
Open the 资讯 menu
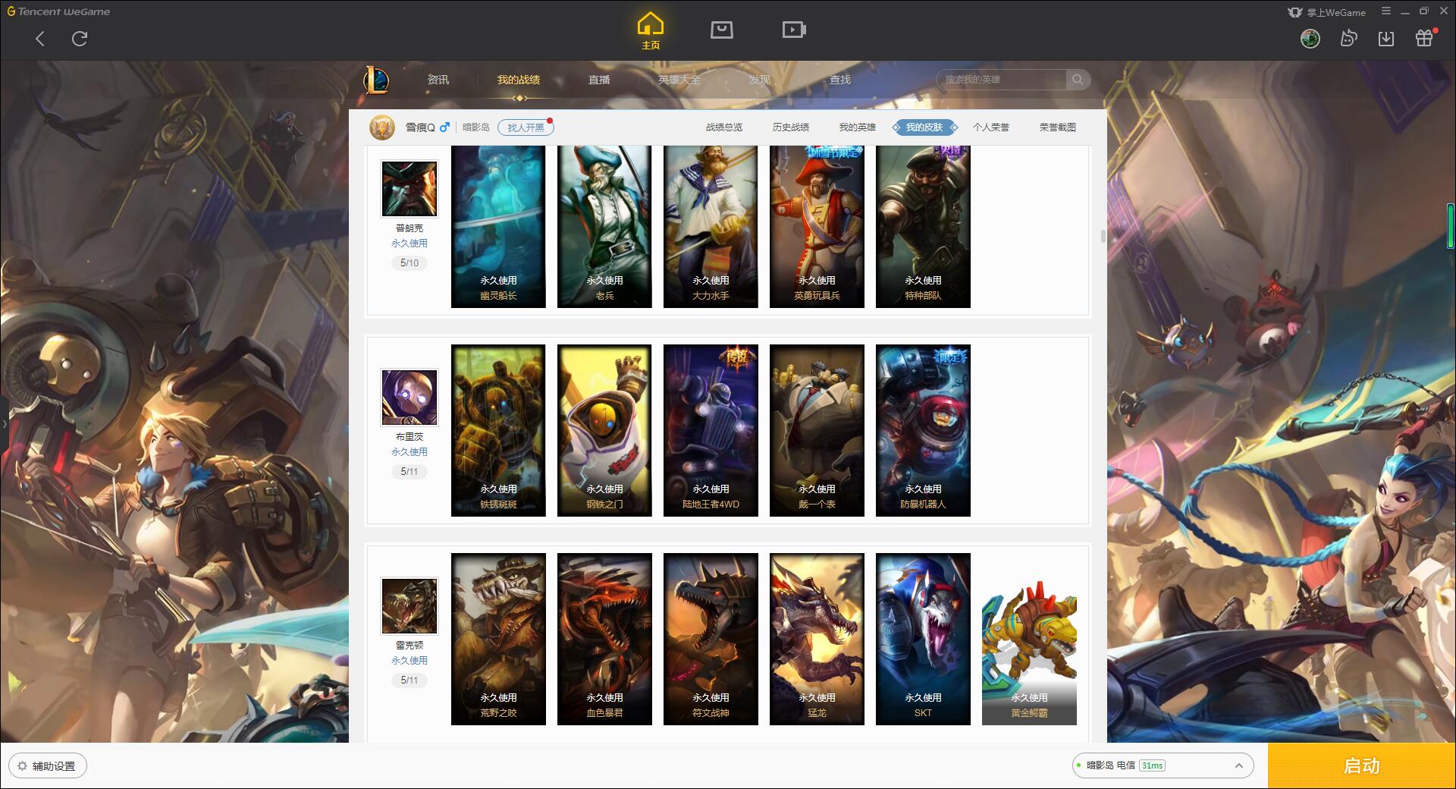pos(438,80)
